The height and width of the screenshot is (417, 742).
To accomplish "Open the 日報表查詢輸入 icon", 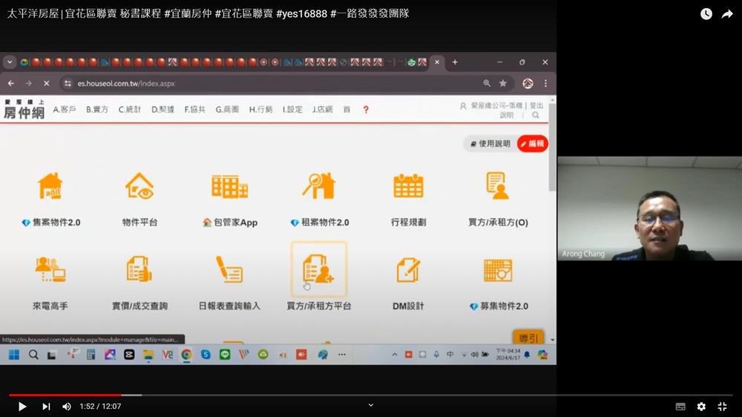I will (229, 270).
